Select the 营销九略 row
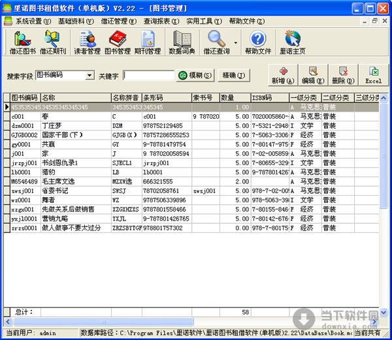This screenshot has width=392, height=340. 191,219
